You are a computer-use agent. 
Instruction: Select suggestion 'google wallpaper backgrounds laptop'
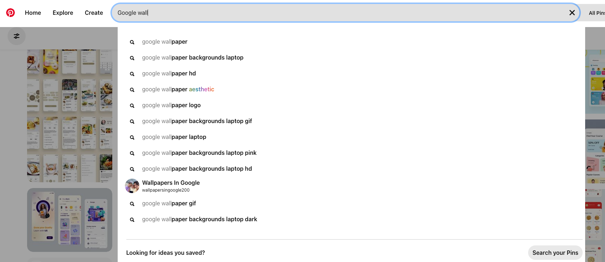click(x=193, y=58)
